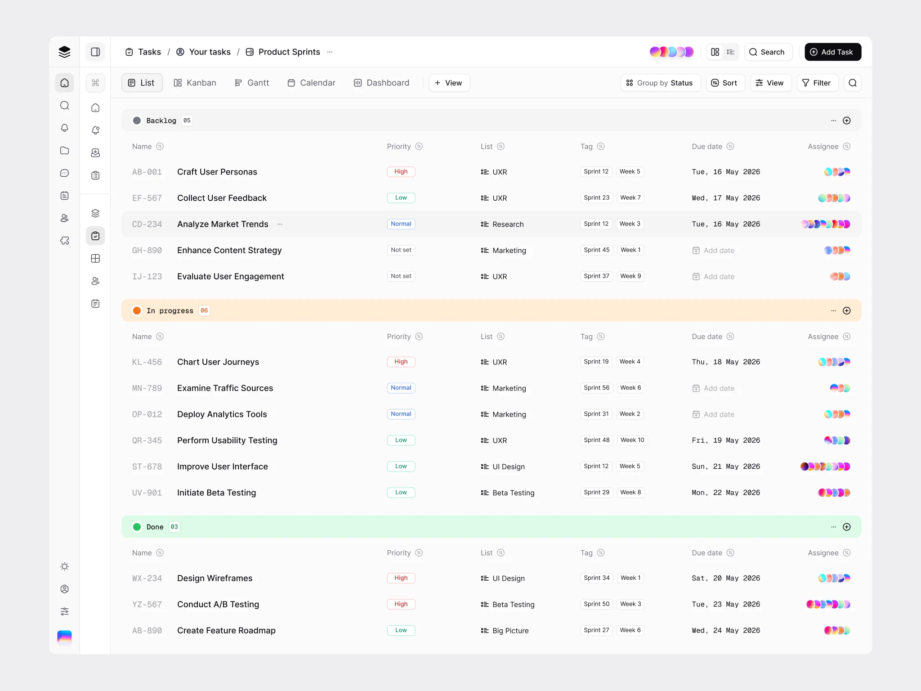The width and height of the screenshot is (921, 691).
Task: Open the folder icon in left rail
Action: [64, 150]
